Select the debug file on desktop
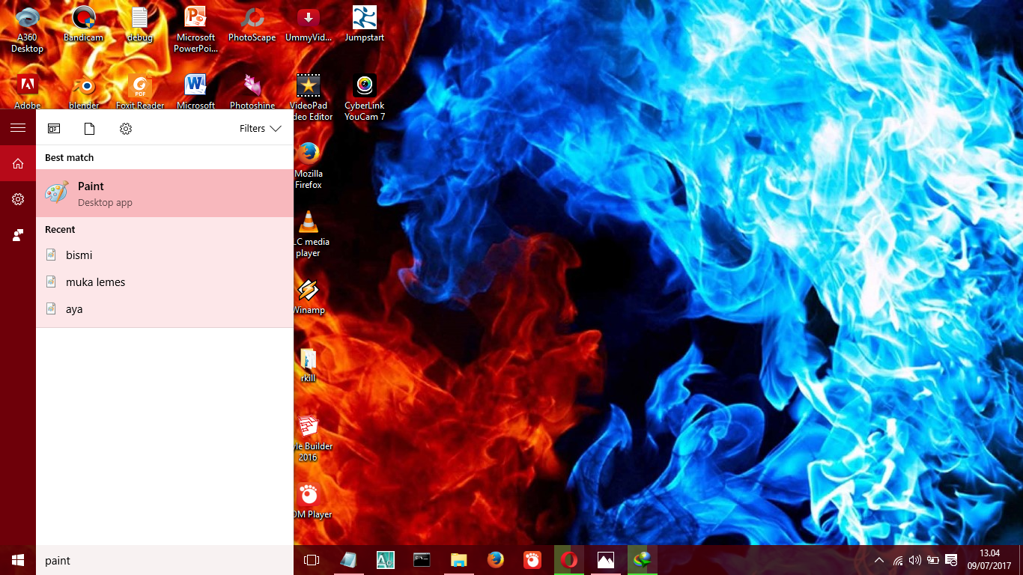This screenshot has height=575, width=1023. [x=140, y=25]
